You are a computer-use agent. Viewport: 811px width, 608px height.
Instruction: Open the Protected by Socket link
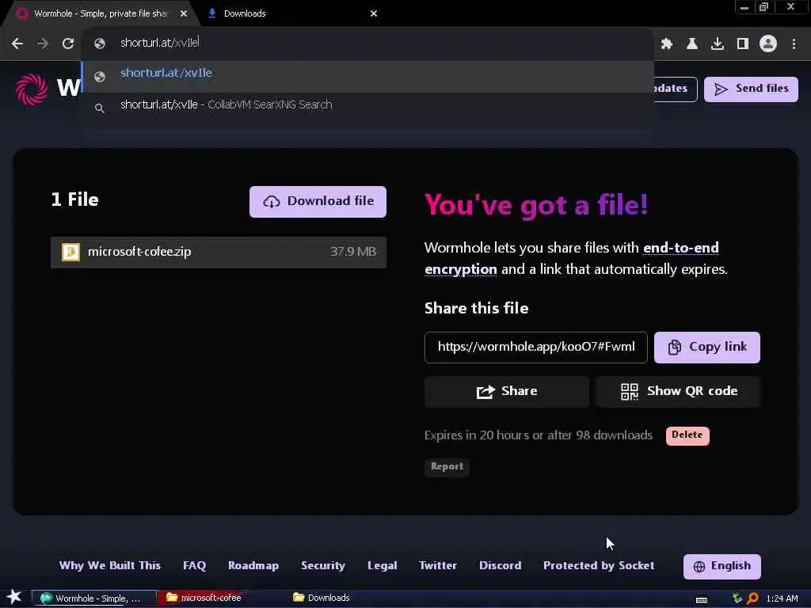[x=599, y=565]
